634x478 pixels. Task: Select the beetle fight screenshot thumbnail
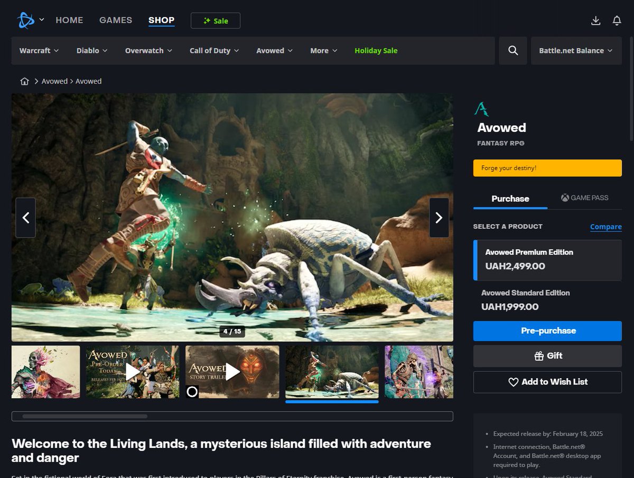[x=332, y=372]
